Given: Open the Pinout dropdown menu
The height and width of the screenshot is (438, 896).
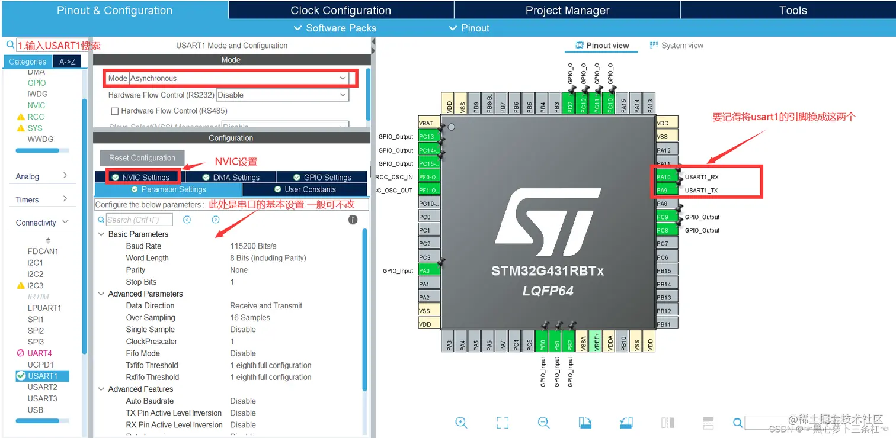Looking at the screenshot, I should [469, 28].
